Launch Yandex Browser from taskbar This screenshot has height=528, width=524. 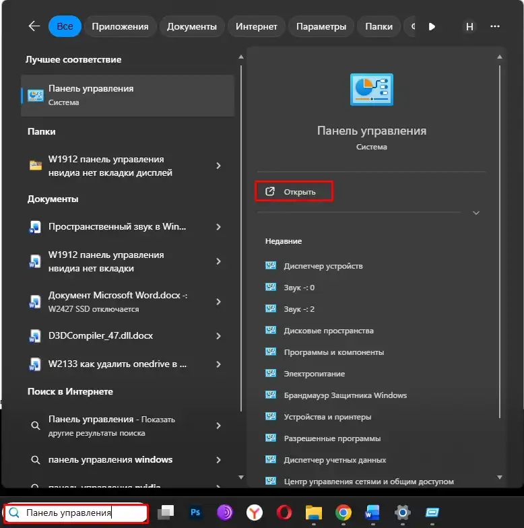pyautogui.click(x=255, y=513)
